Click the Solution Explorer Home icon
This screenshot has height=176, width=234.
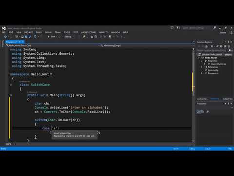tap(206, 46)
